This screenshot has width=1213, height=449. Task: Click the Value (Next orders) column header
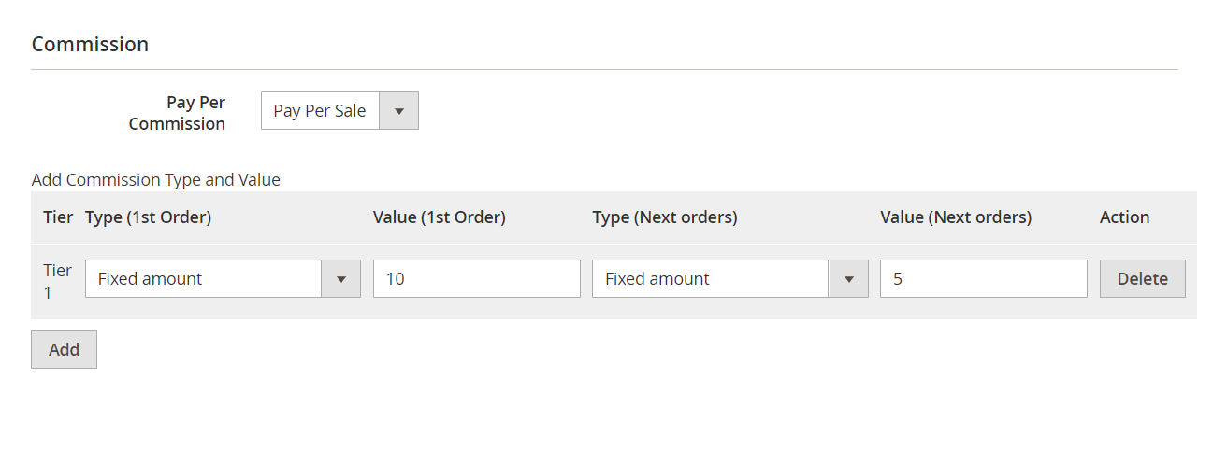[956, 217]
